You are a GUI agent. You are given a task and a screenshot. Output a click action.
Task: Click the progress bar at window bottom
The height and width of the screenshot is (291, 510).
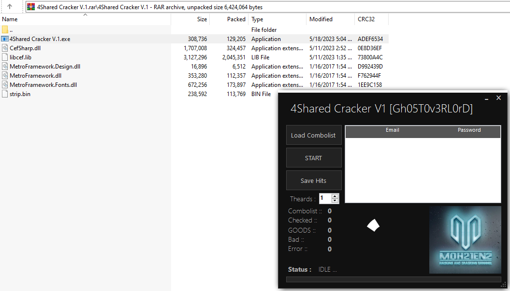(393, 279)
